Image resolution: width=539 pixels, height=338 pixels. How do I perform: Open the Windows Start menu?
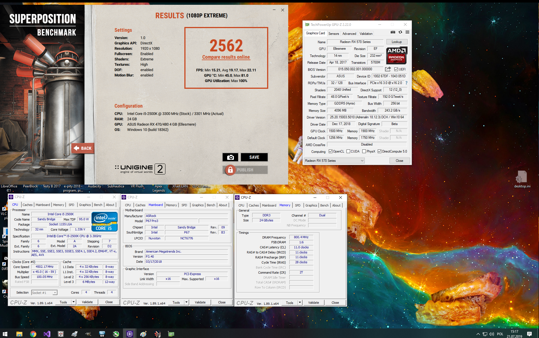coord(5,334)
